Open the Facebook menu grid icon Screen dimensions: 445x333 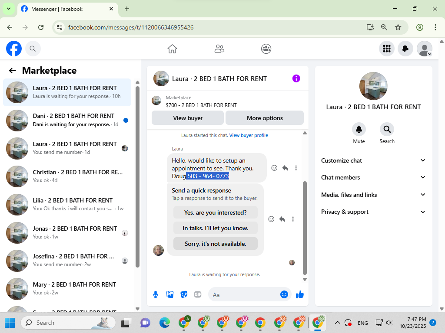point(386,49)
